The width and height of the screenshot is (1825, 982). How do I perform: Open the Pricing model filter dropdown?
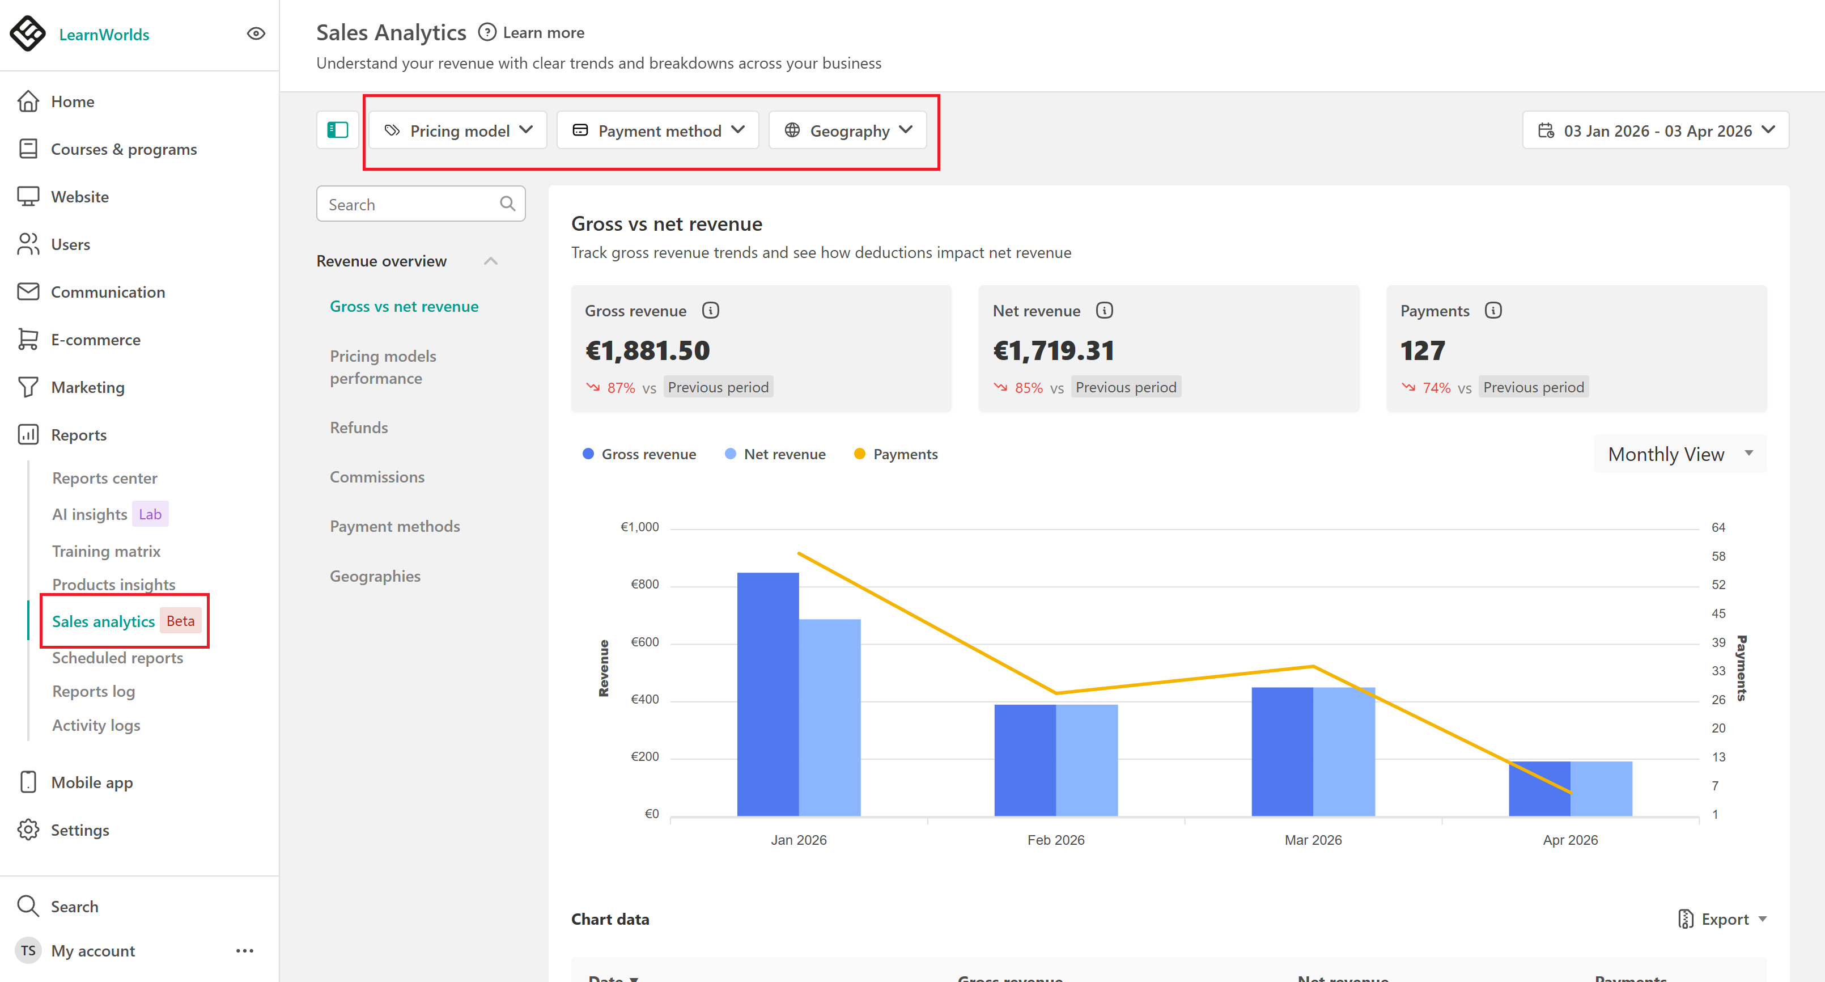pyautogui.click(x=458, y=130)
